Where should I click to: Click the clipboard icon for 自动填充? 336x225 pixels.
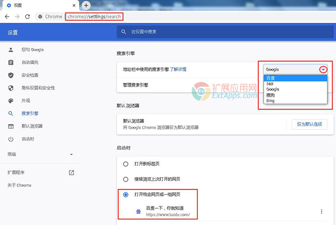click(x=11, y=62)
